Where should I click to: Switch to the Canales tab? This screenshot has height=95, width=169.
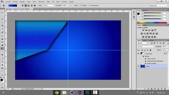pos(144,40)
